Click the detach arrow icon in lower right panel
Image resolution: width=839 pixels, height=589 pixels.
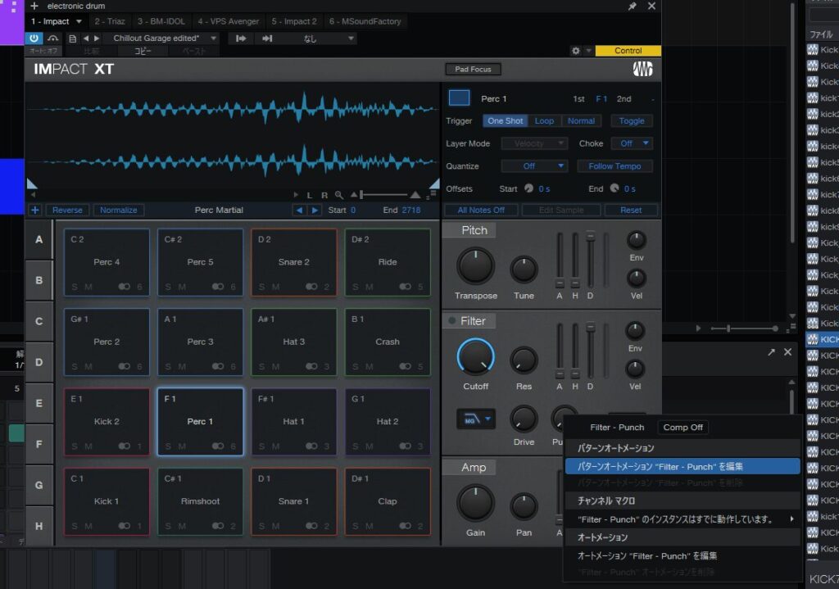pyautogui.click(x=771, y=352)
